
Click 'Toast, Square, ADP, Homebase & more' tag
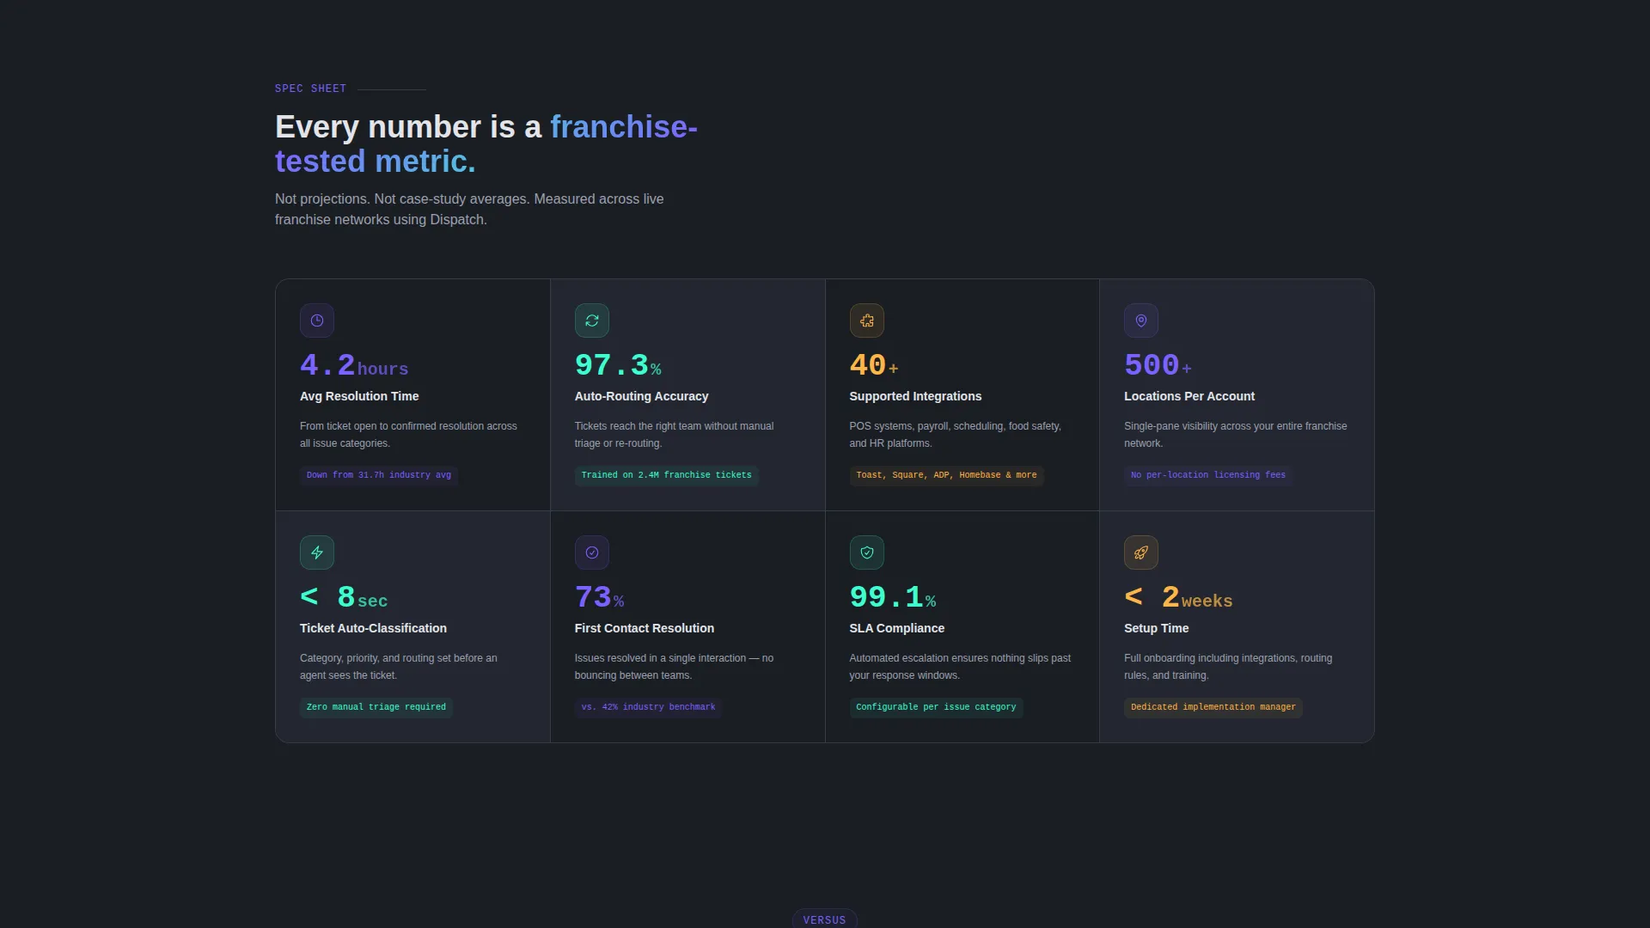click(x=946, y=475)
